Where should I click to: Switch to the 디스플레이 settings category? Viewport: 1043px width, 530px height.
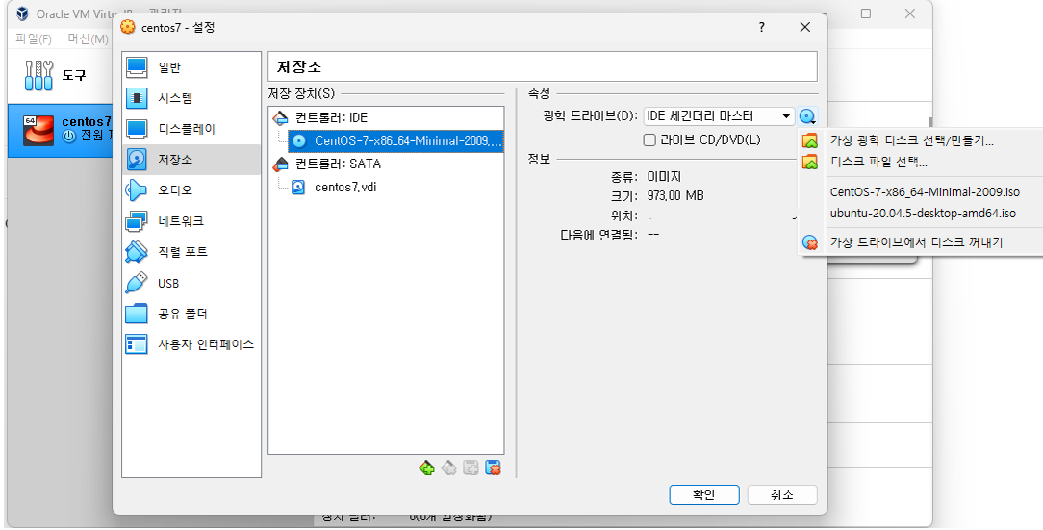tap(191, 129)
